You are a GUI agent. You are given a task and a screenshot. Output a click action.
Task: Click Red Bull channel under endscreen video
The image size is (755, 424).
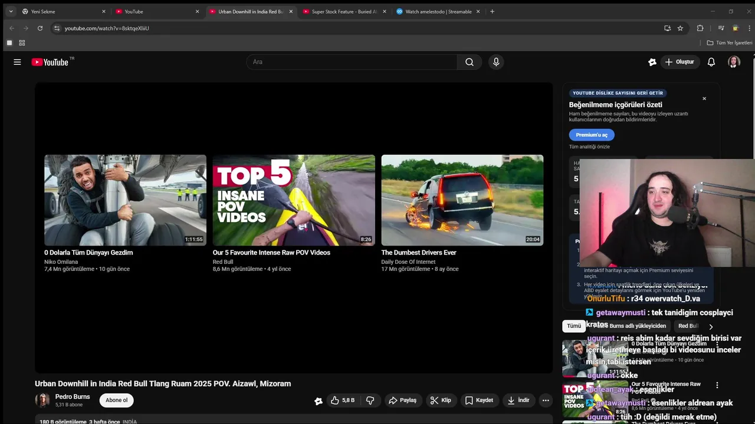point(223,262)
